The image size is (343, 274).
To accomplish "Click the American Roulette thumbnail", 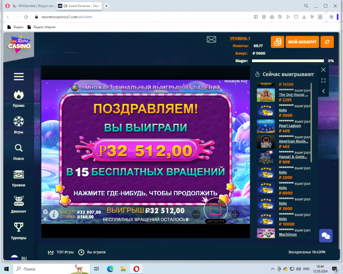I will click(x=266, y=142).
